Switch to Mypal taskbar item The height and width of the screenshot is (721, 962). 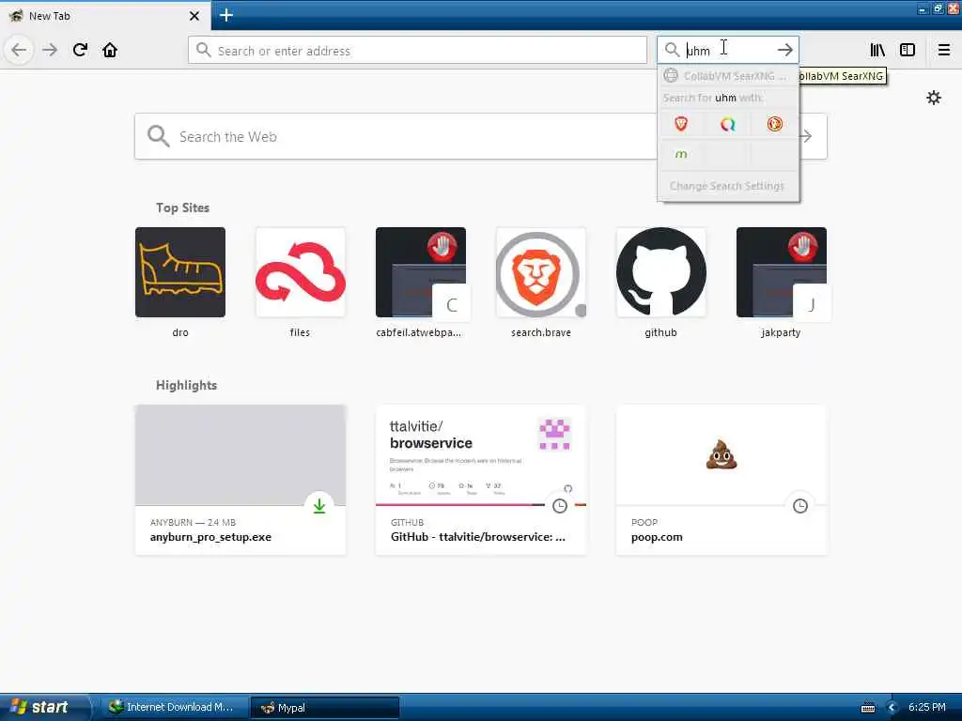click(x=325, y=707)
